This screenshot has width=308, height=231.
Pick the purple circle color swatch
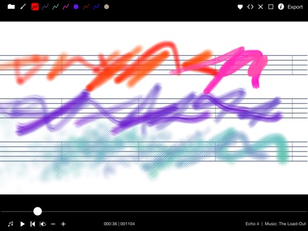[76, 7]
